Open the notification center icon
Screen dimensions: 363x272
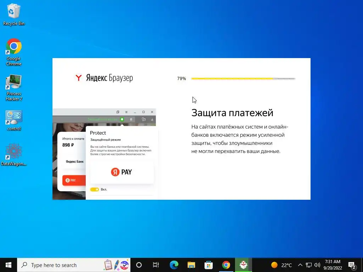(x=352, y=265)
